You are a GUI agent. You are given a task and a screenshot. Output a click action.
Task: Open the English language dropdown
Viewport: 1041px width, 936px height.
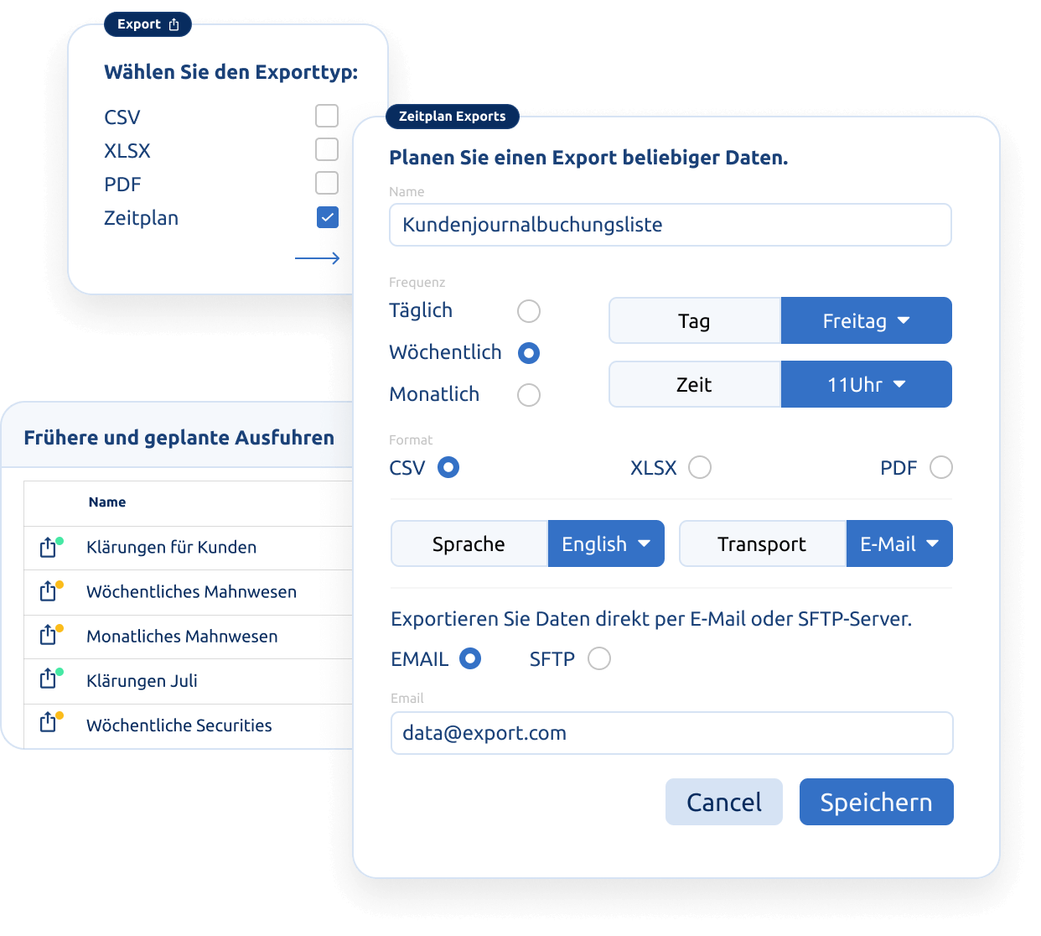(606, 543)
